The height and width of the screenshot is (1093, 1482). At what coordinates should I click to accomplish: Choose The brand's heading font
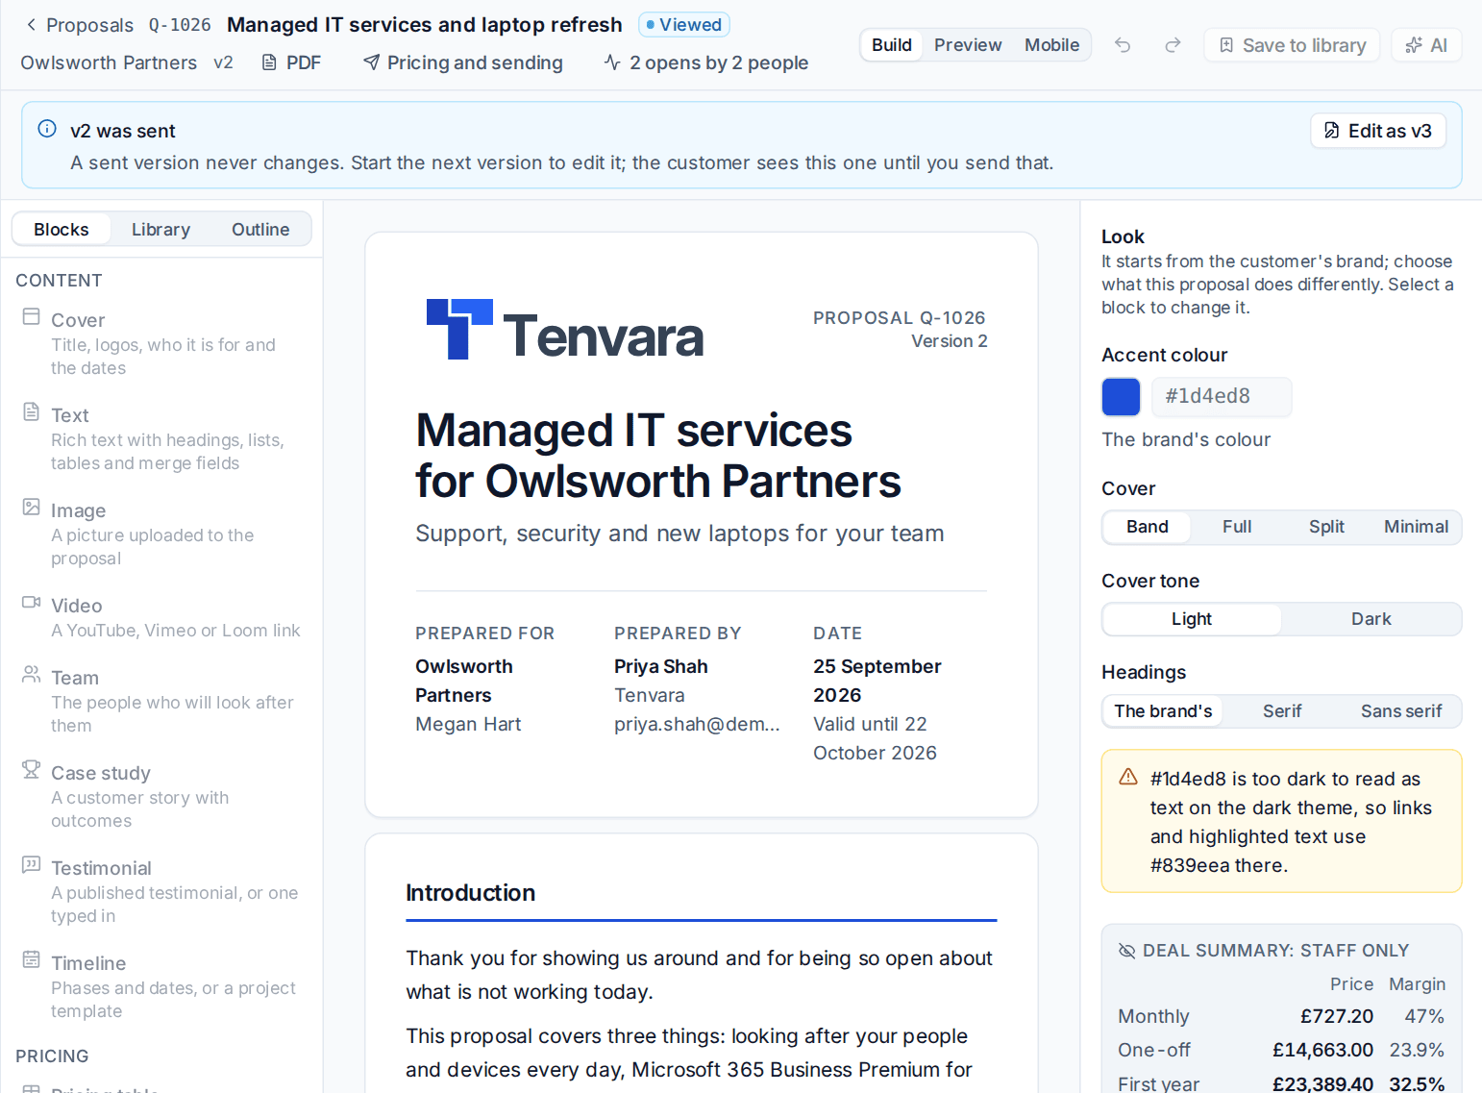point(1163,711)
